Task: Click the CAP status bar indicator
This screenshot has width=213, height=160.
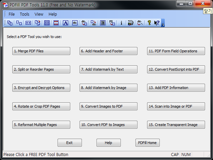Action: tap(175, 155)
